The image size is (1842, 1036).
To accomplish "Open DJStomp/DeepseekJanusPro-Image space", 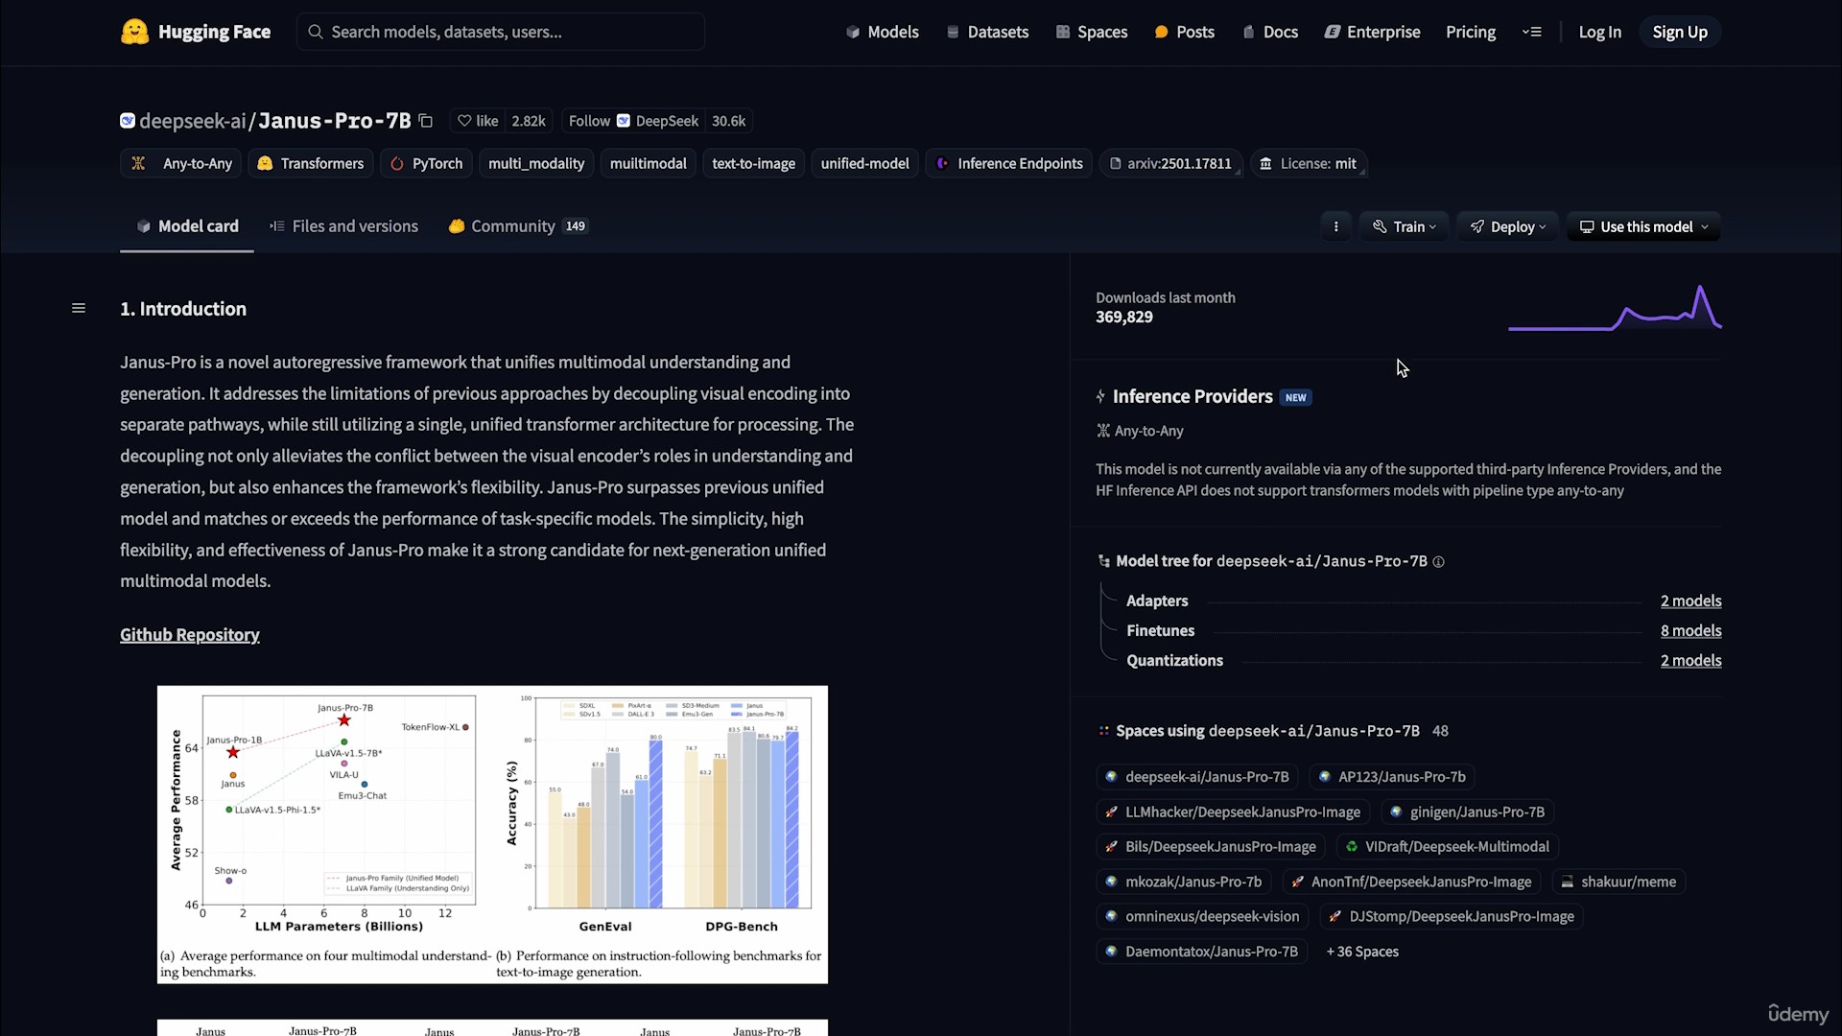I will point(1452,917).
